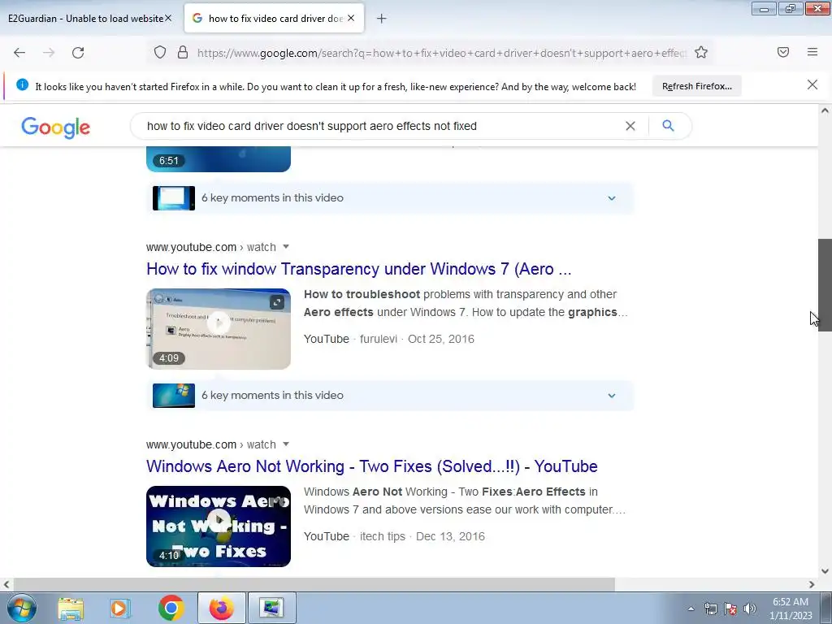The image size is (832, 624).
Task: Open a new tab with plus button
Action: click(382, 19)
